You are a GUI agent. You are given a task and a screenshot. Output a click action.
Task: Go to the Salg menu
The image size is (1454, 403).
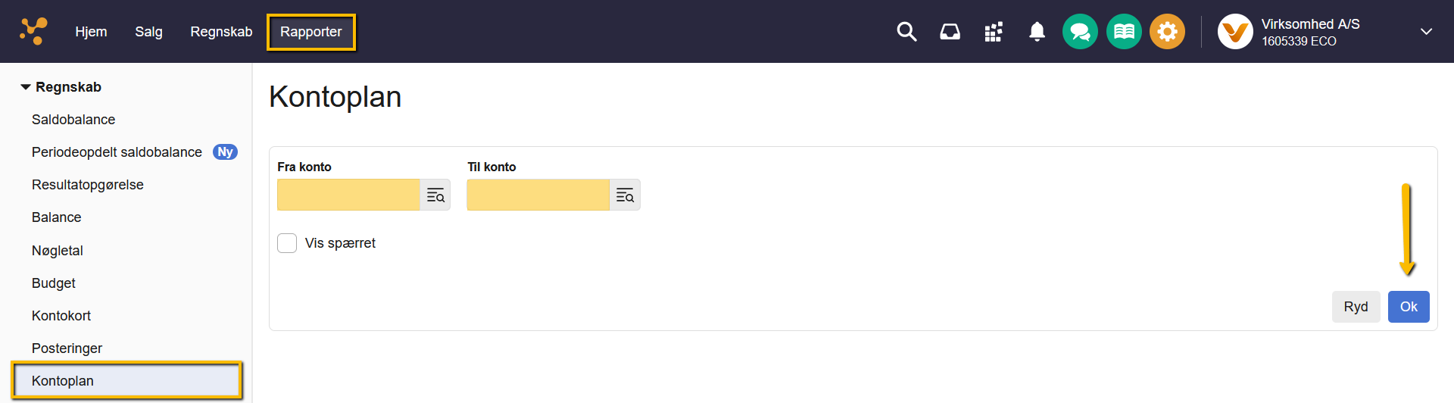click(148, 32)
